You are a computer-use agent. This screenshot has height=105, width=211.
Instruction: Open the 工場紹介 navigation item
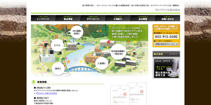click(118, 18)
